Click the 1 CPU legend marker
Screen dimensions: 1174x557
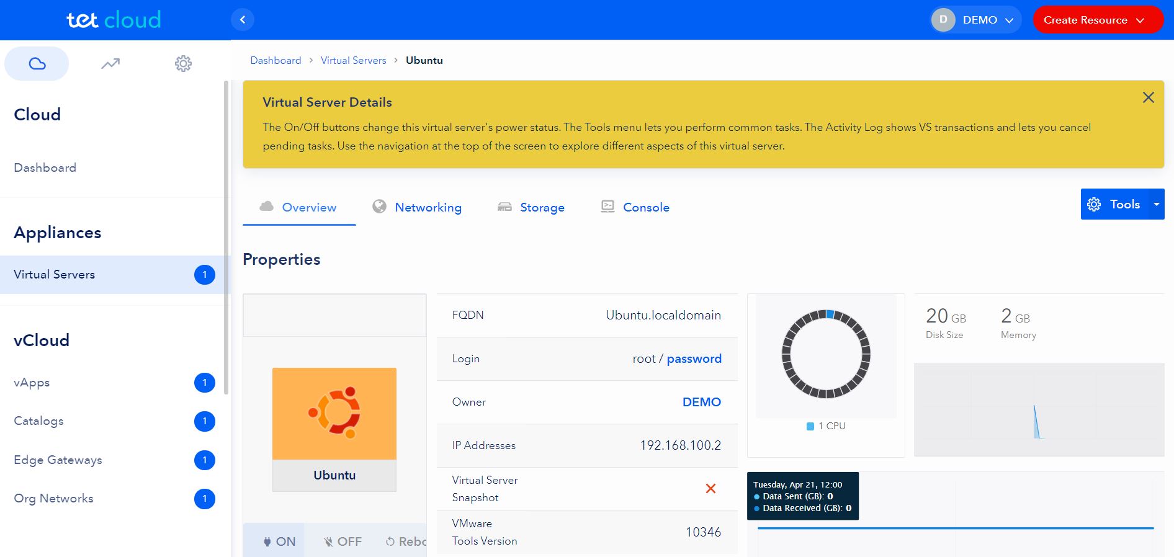click(810, 426)
